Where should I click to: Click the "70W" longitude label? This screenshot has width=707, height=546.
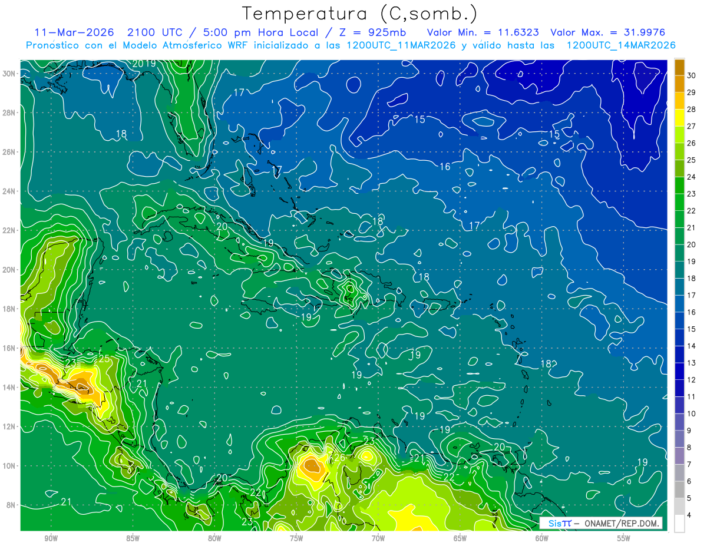click(378, 538)
